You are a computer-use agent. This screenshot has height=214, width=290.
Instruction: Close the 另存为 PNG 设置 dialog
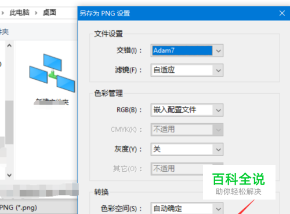click(x=282, y=13)
